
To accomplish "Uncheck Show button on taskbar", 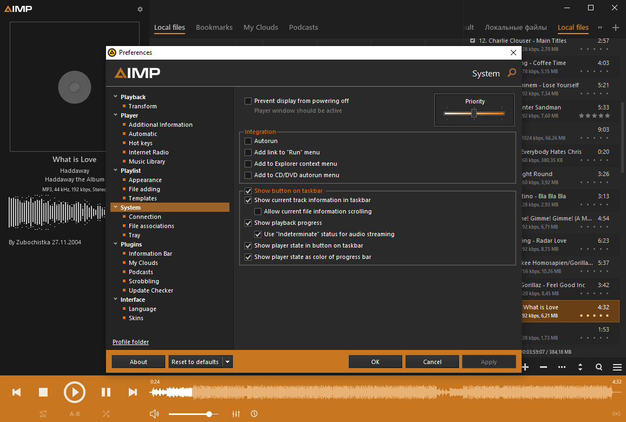I will [248, 191].
